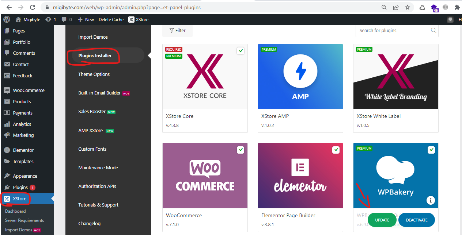Click the XStore AMP plugin thumbnail
This screenshot has height=235, width=462.
300,76
